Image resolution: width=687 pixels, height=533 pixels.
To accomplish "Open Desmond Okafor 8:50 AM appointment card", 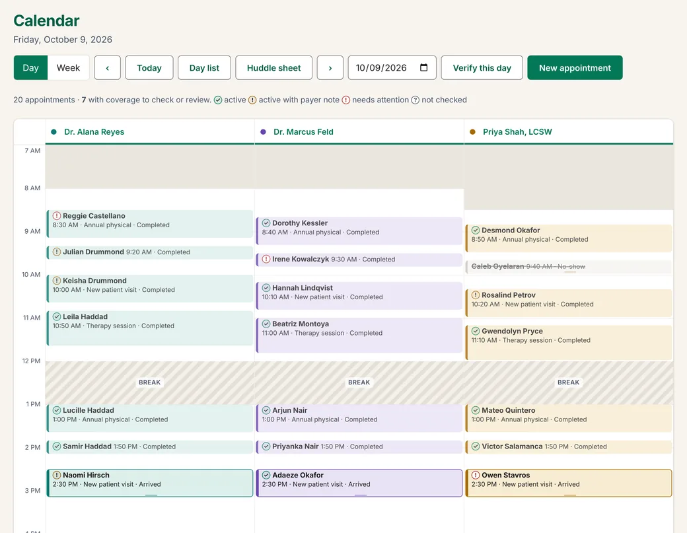I will click(x=568, y=238).
